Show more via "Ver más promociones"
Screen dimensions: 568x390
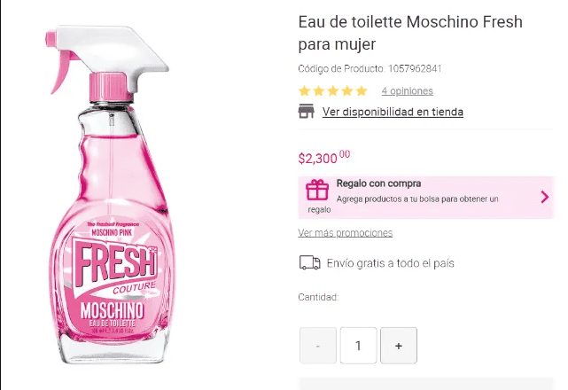coord(346,233)
